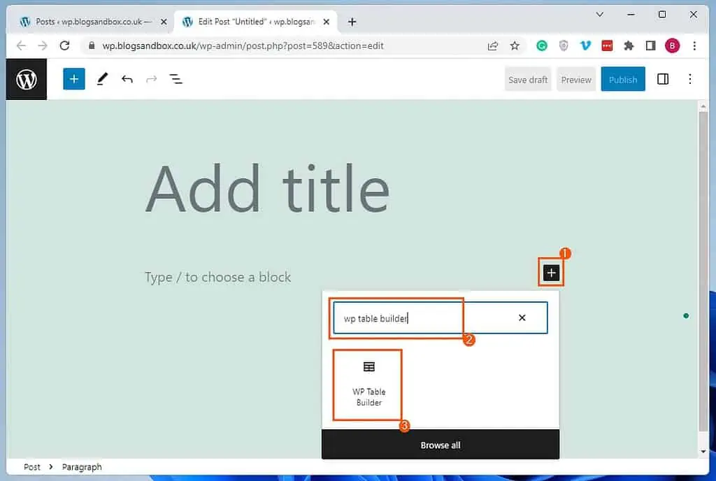The image size is (716, 481).
Task: Click the address bar URL
Action: (243, 45)
